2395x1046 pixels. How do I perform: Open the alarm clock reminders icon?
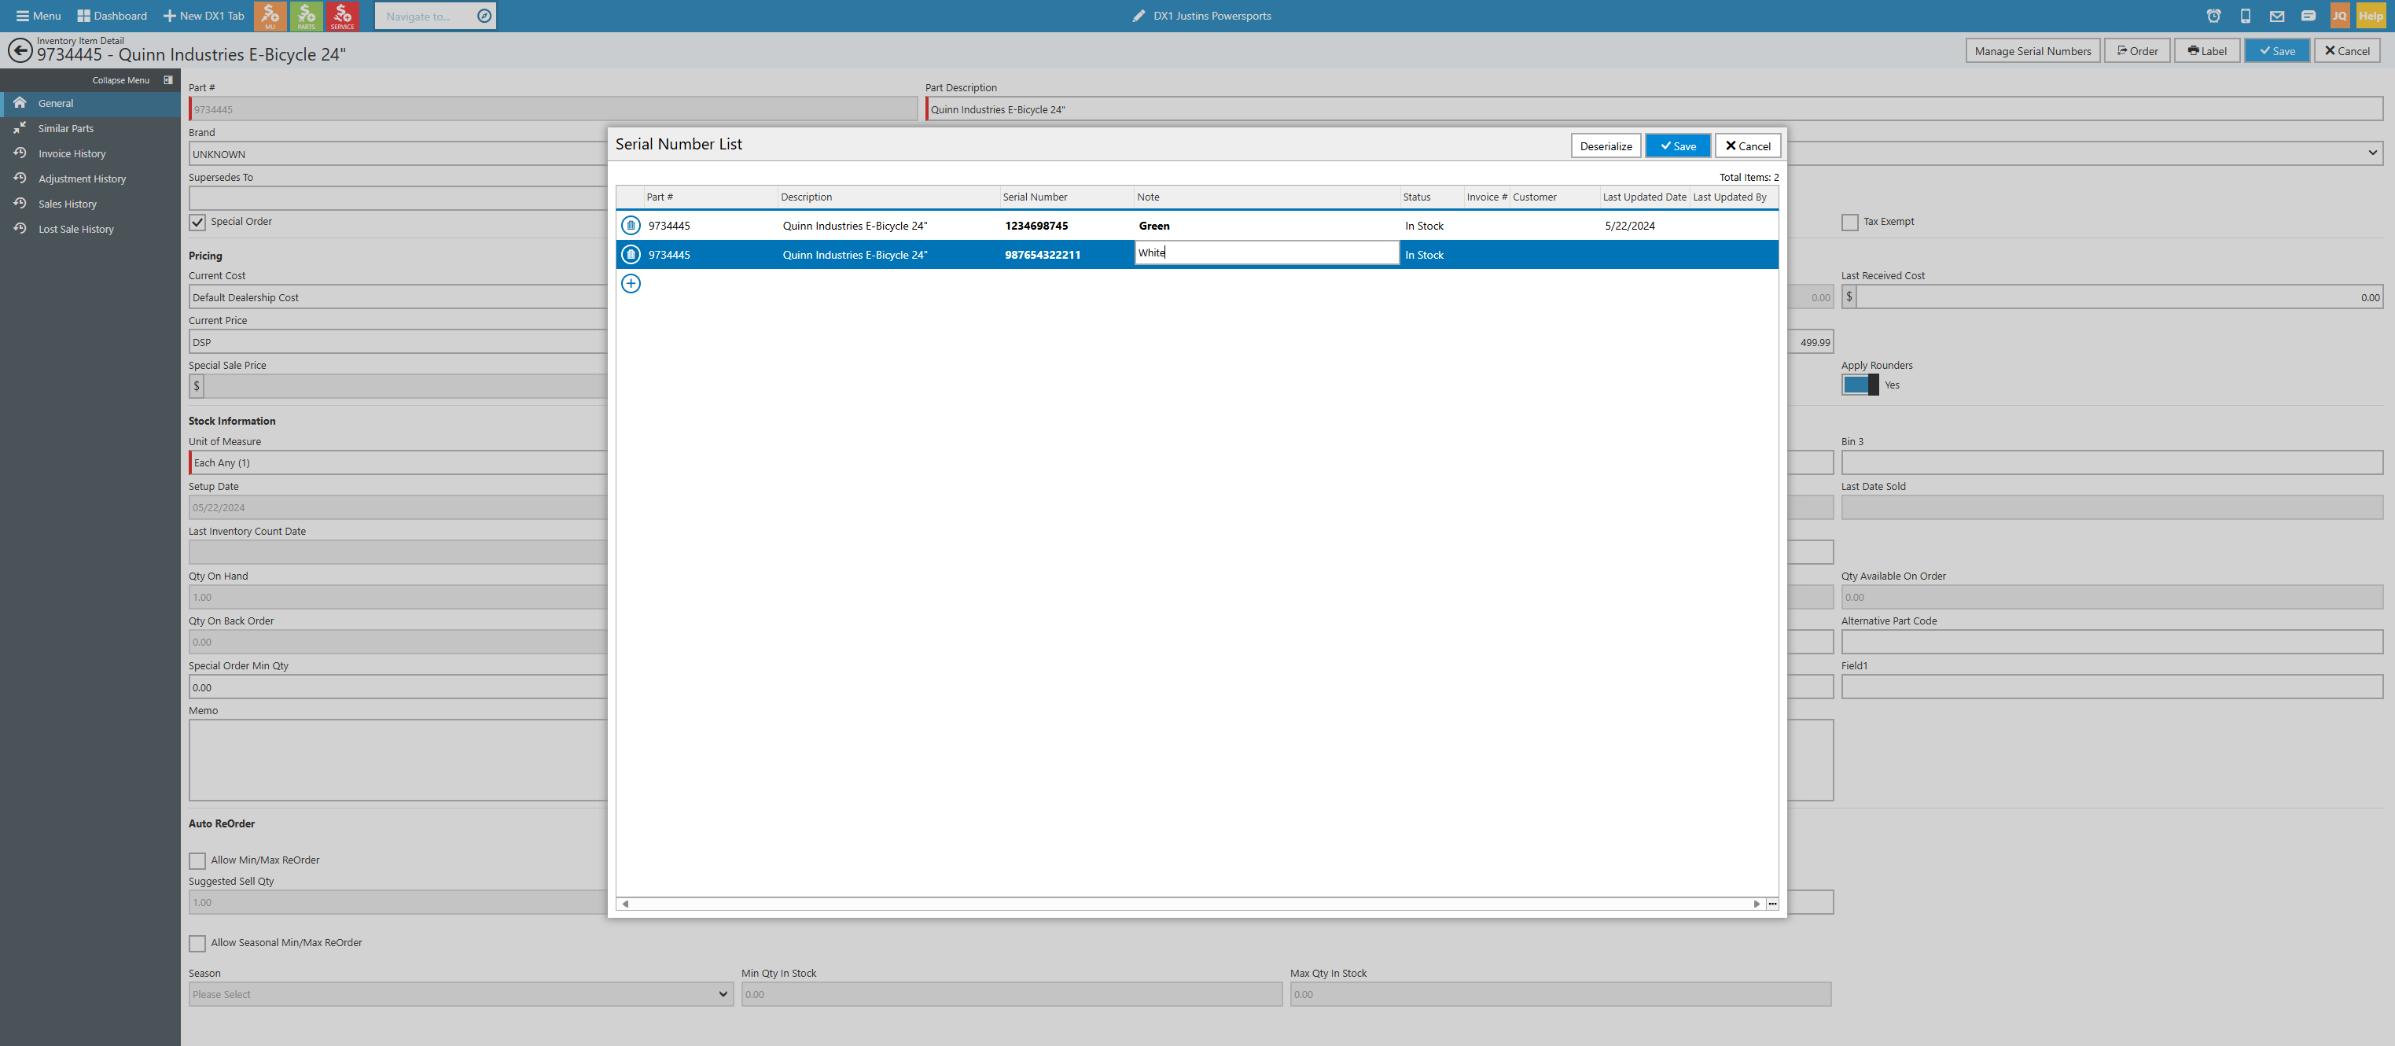tap(2213, 16)
